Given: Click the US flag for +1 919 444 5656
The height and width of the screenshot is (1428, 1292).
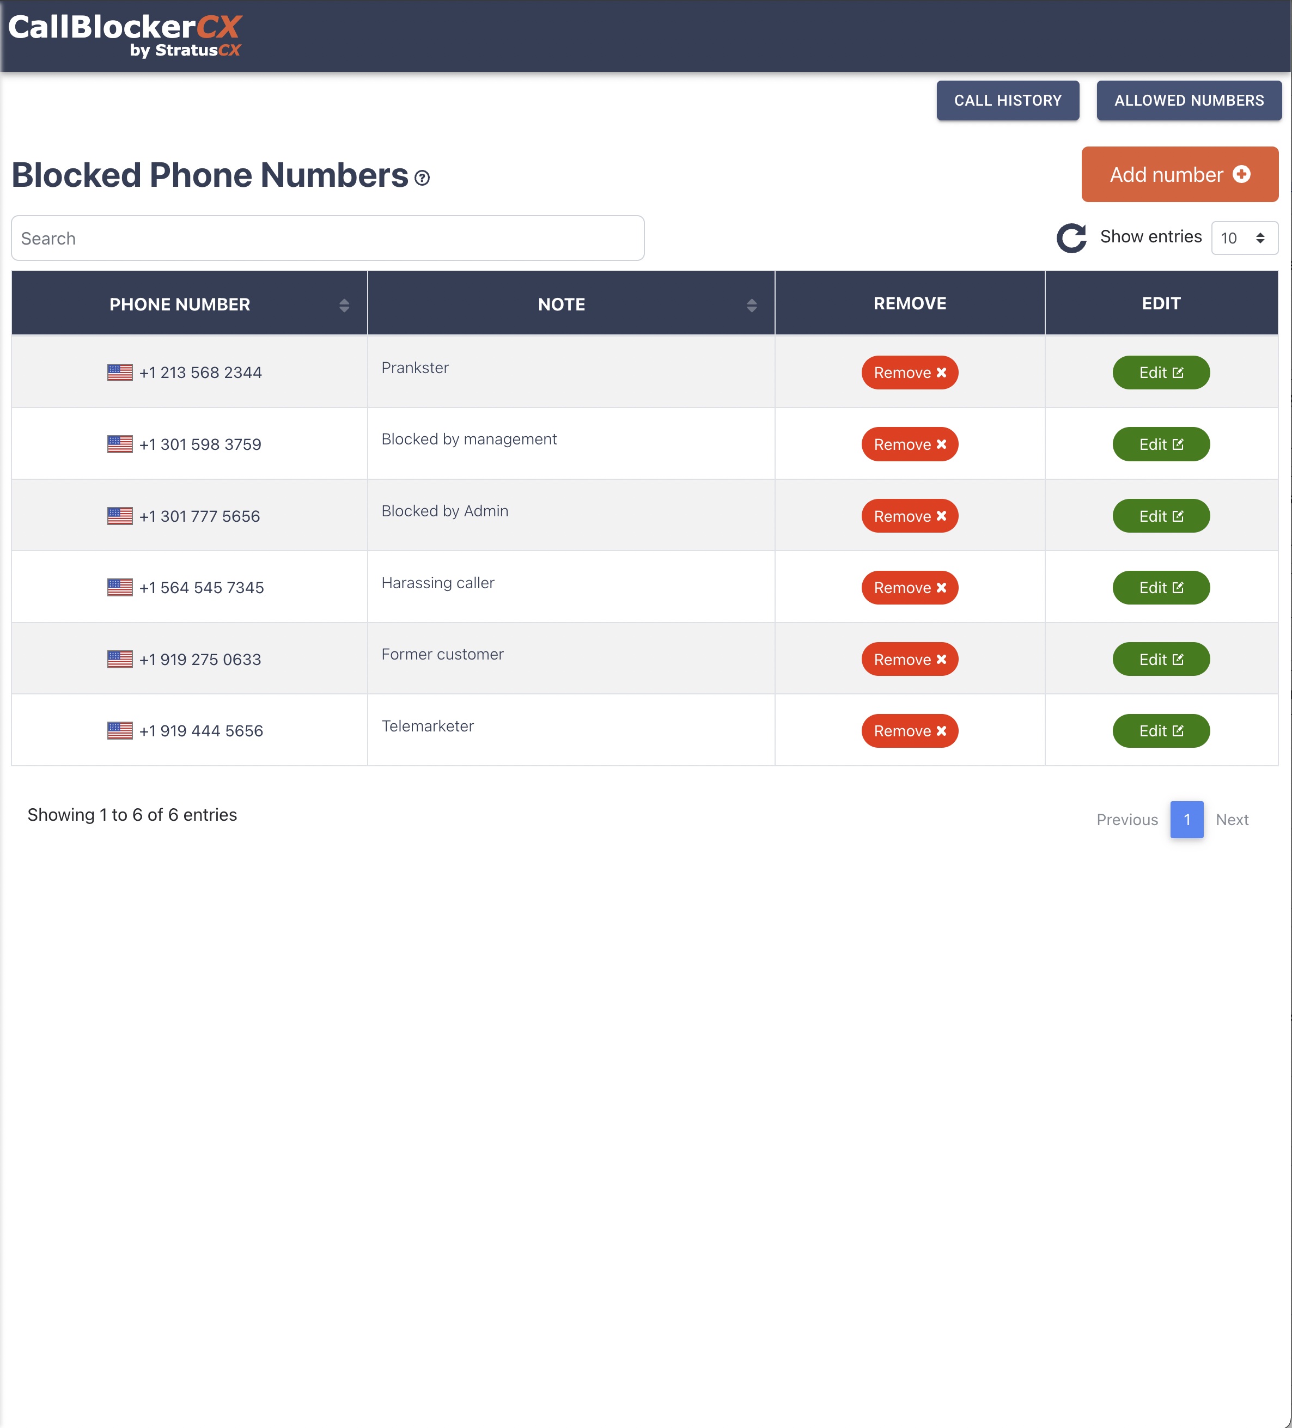Looking at the screenshot, I should coord(120,731).
